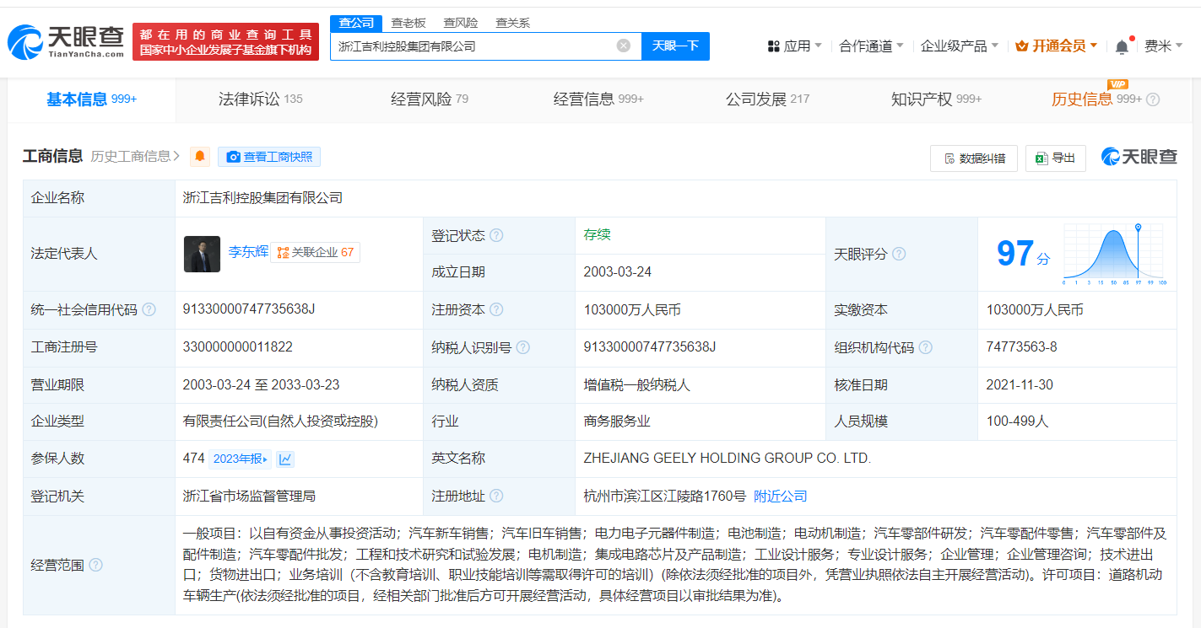Open the 应用 dropdown menu
The width and height of the screenshot is (1201, 628).
pos(794,46)
